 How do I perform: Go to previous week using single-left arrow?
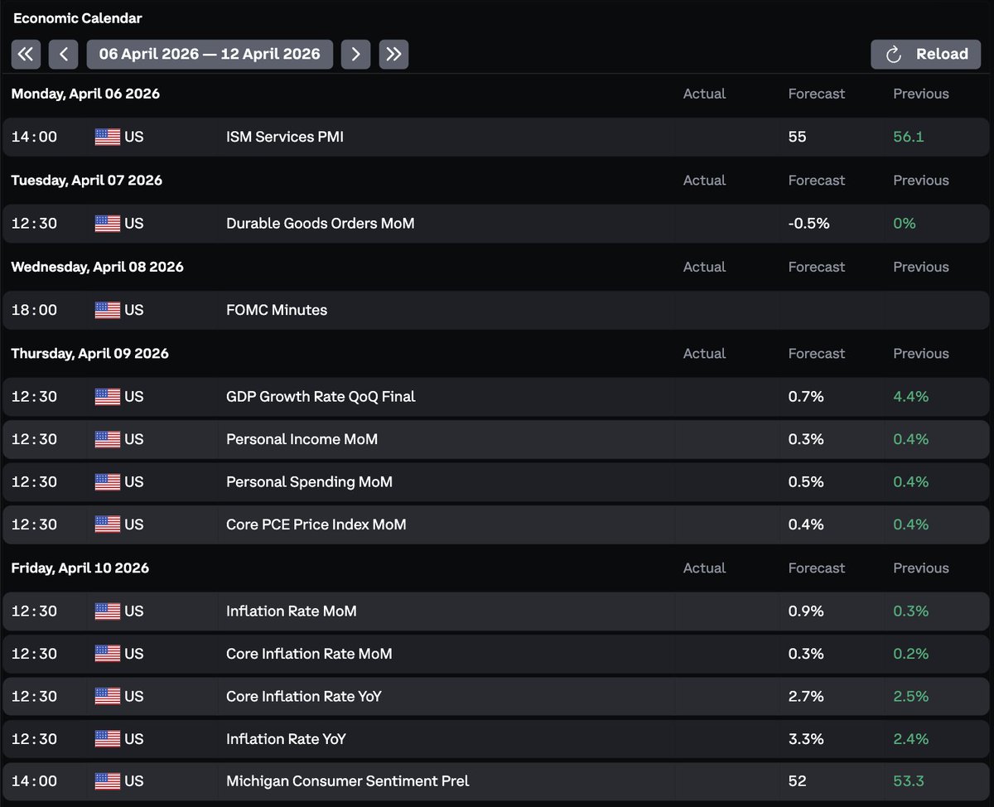tap(63, 55)
